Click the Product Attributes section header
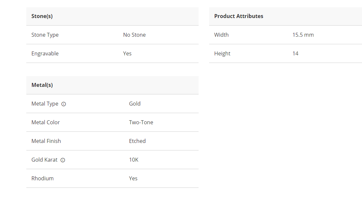 (239, 16)
